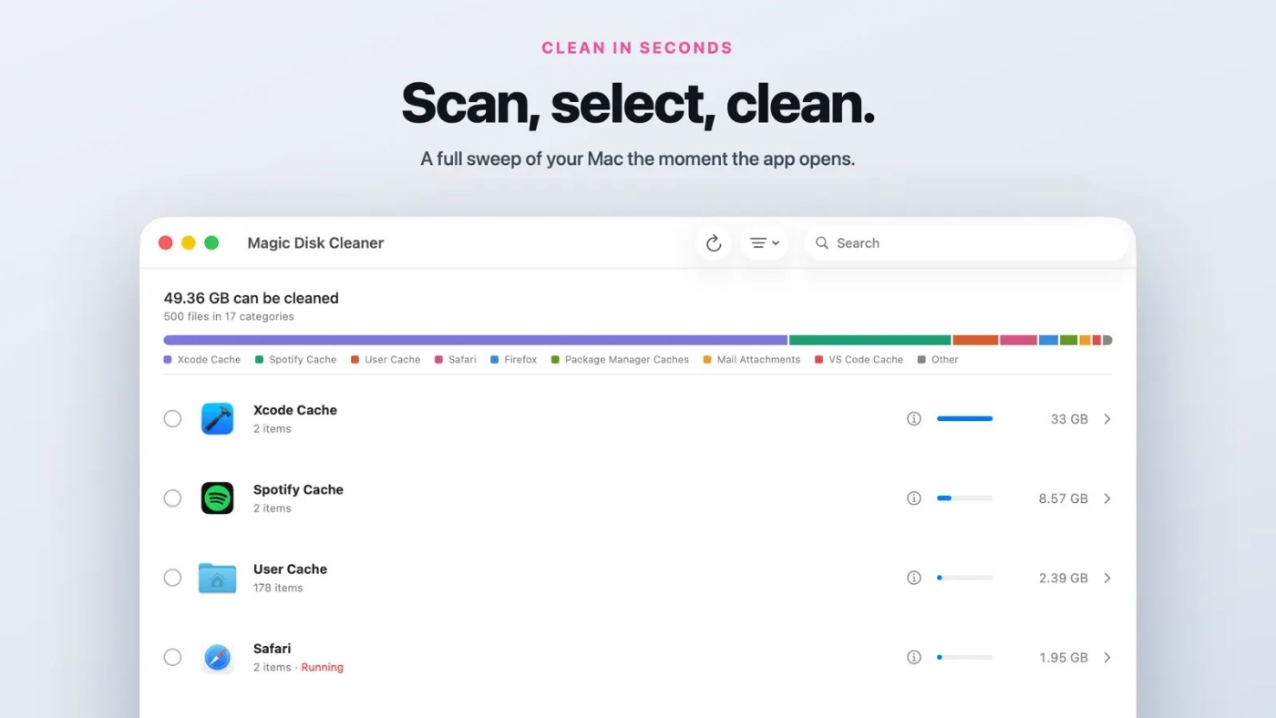Click the 'Safari' row title

(273, 649)
